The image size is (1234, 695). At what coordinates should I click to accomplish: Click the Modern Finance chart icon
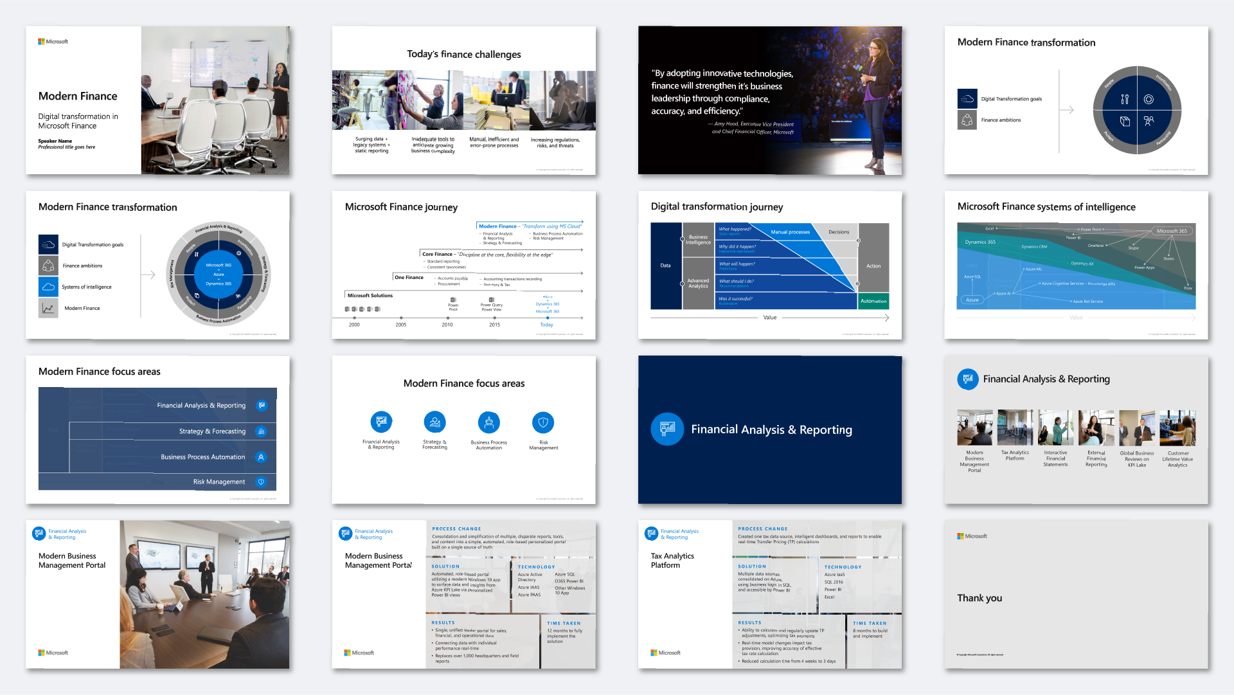[48, 308]
